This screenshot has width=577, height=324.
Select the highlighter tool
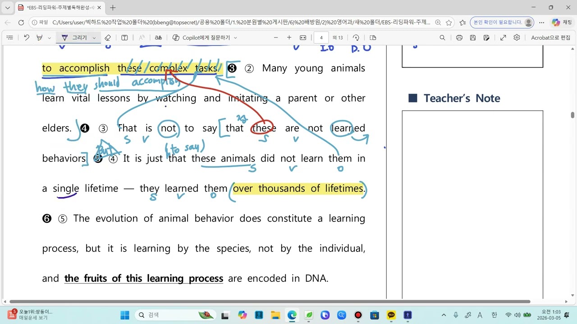(40, 38)
